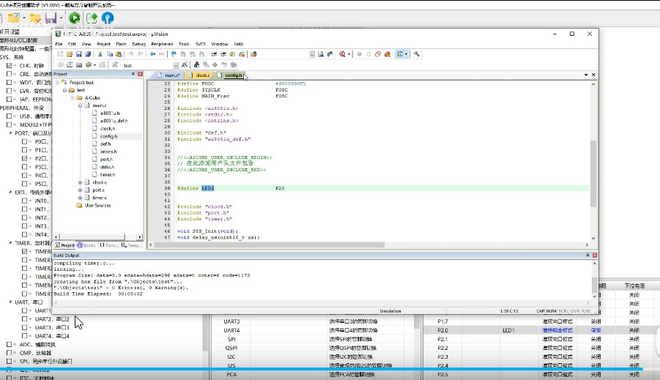Click the LED1 cell in pin table
Image resolution: width=660 pixels, height=380 pixels.
(x=509, y=330)
